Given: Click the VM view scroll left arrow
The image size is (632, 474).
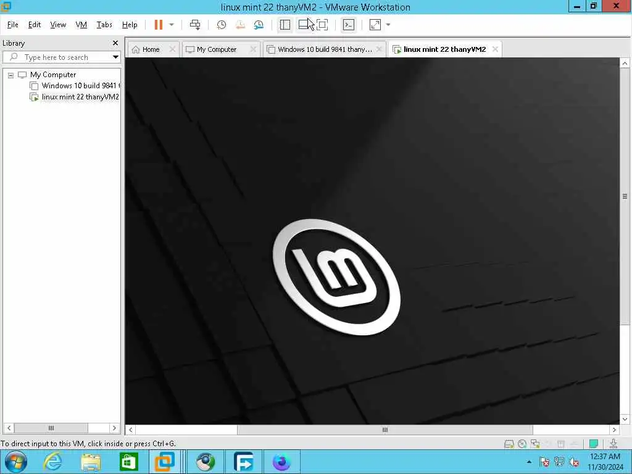Looking at the screenshot, I should coord(131,430).
